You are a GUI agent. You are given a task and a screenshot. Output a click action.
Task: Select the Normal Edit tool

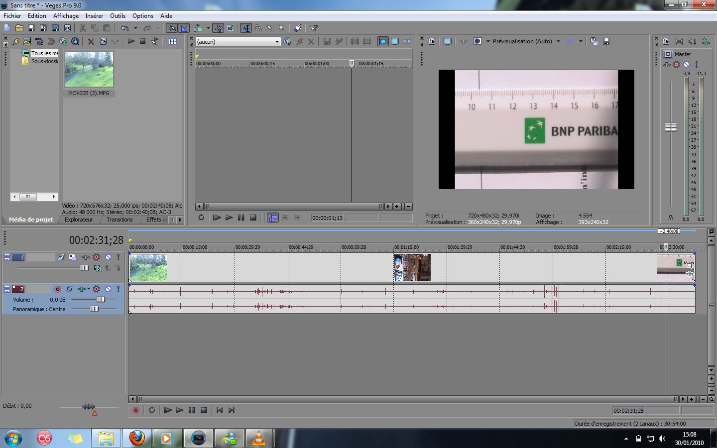[246, 28]
